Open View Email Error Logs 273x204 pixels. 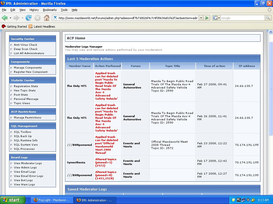coord(28,176)
